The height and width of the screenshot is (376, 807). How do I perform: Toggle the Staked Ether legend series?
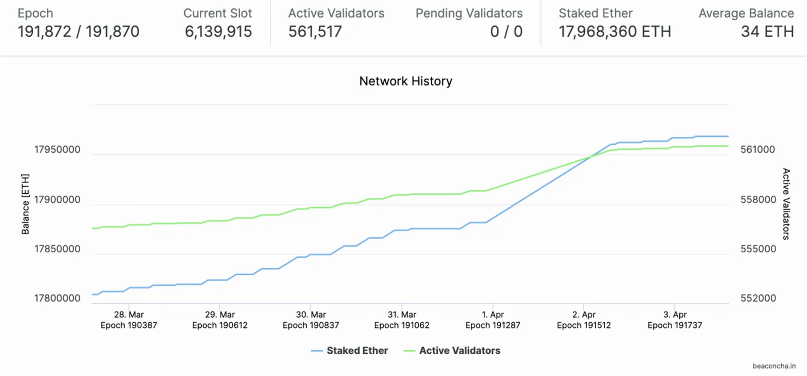tap(350, 351)
